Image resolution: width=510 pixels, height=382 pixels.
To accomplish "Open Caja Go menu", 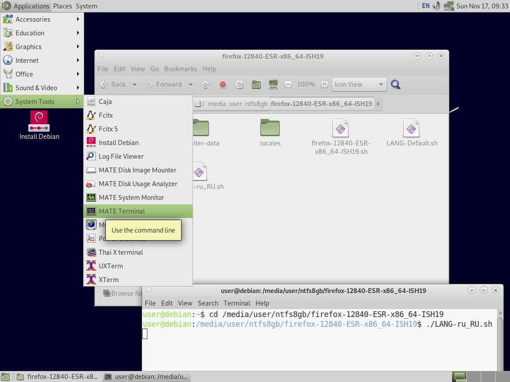I will click(155, 69).
